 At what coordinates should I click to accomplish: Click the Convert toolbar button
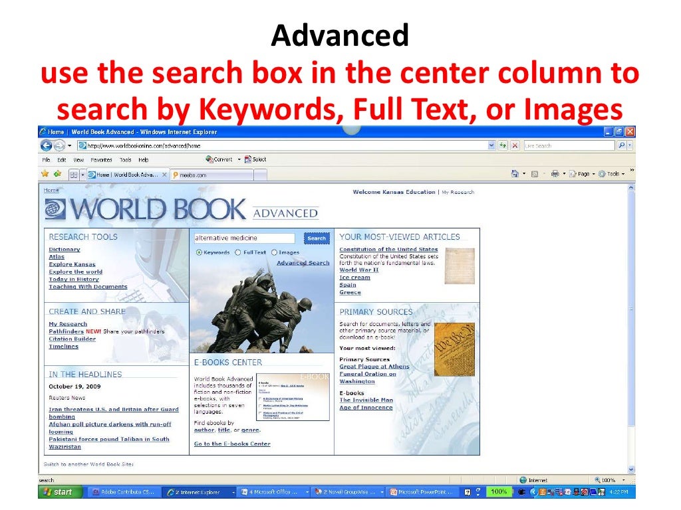(219, 159)
